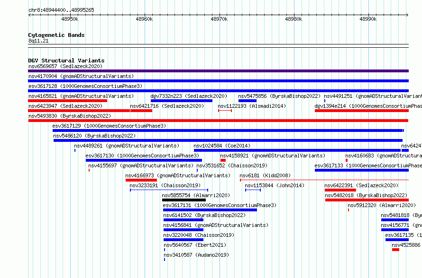422x278 pixels.
Task: Click the nsv6569657 (Sedlazeck2020) variant label
Action: click(x=65, y=66)
